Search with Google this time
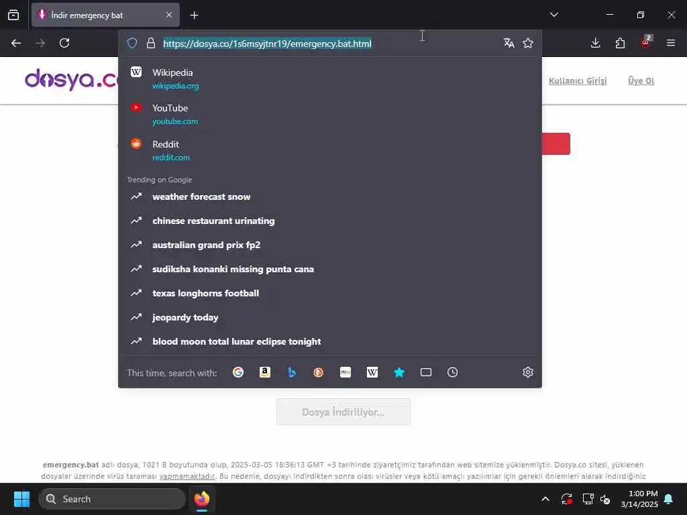Viewport: 687px width, 515px height. click(238, 372)
